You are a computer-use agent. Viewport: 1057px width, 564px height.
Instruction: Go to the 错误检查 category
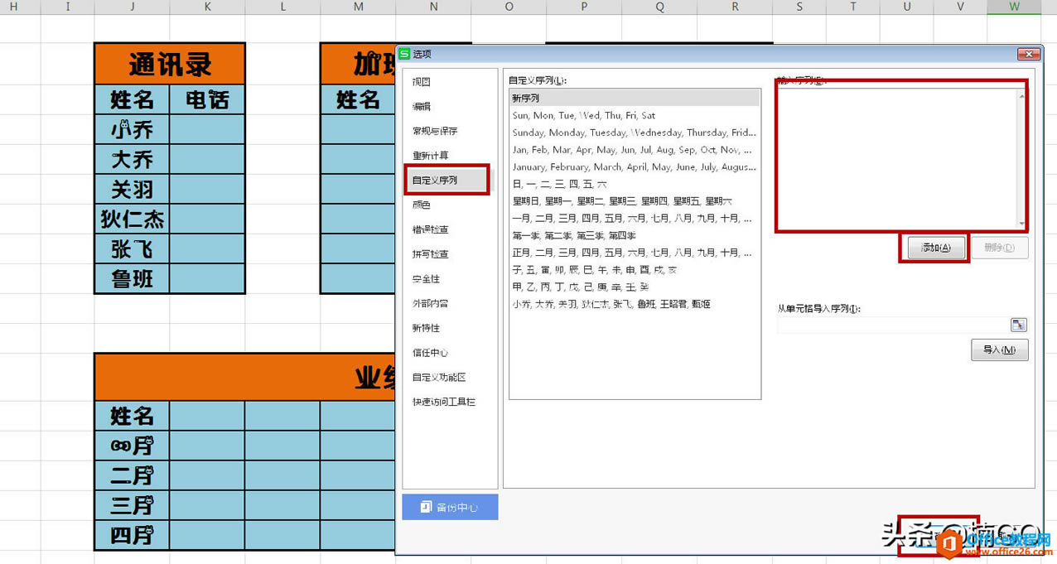[431, 229]
